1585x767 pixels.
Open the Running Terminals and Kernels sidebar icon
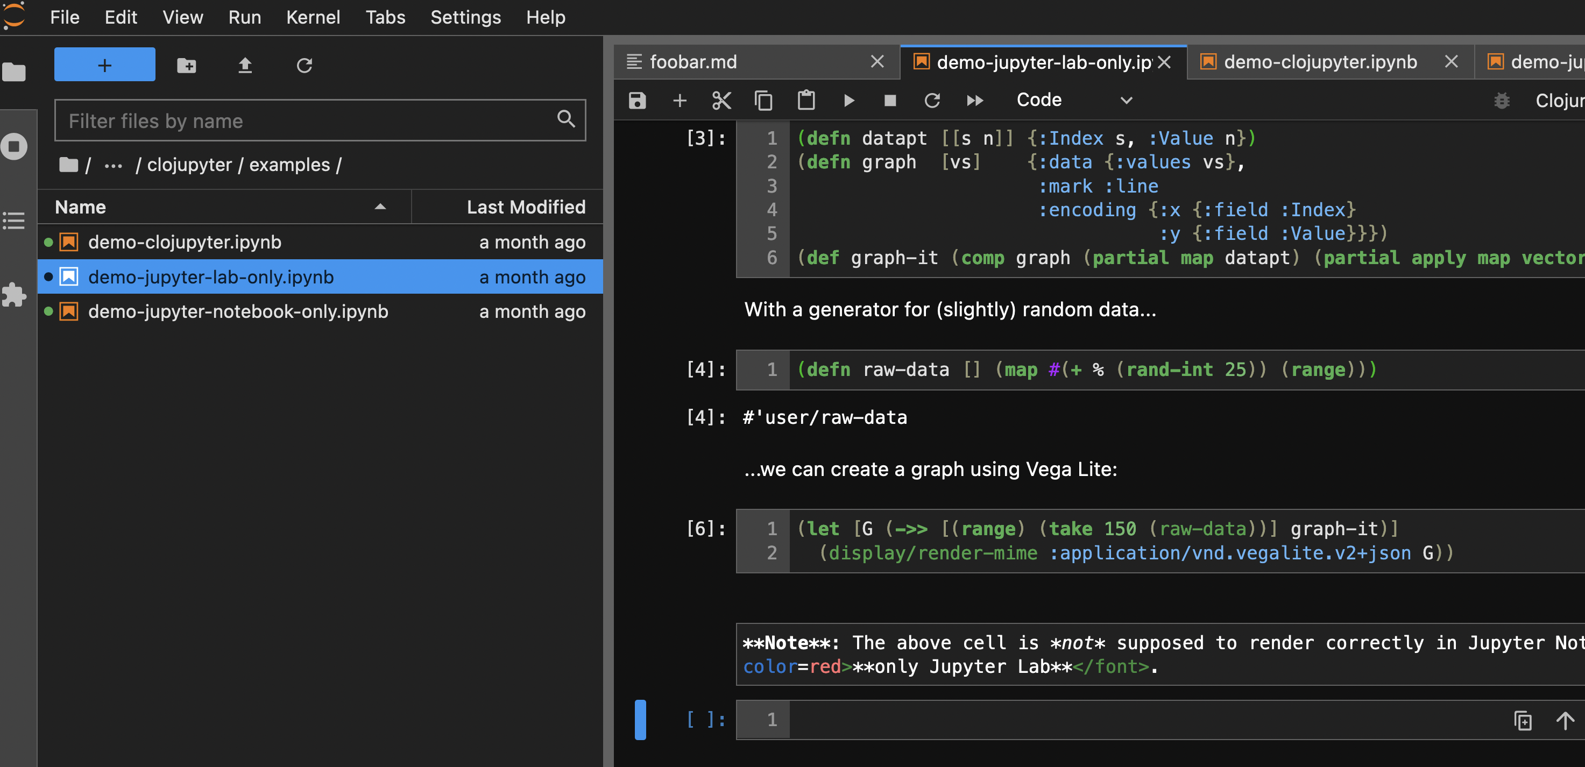(14, 146)
